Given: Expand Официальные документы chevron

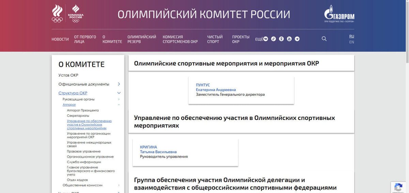Looking at the screenshot, I should click(x=119, y=84).
